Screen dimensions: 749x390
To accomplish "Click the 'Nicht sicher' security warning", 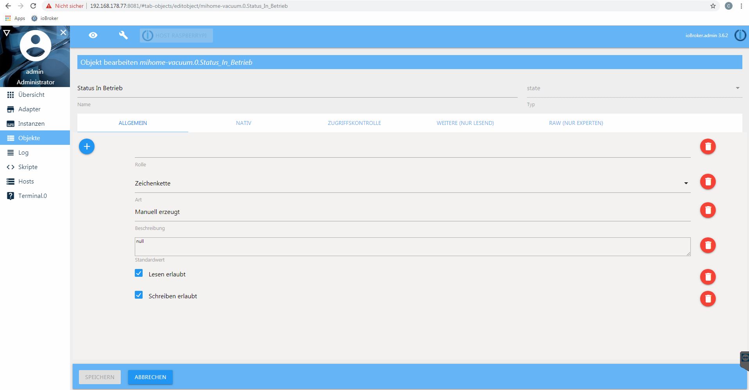I will click(65, 6).
